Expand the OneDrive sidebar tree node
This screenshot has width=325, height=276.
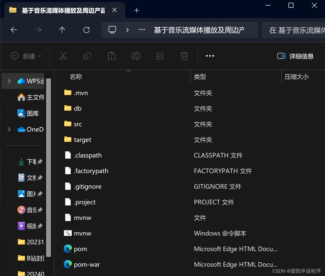[x=9, y=129]
